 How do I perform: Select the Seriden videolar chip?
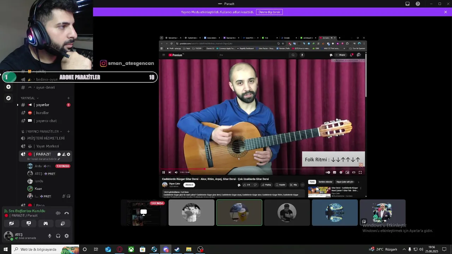click(x=325, y=182)
